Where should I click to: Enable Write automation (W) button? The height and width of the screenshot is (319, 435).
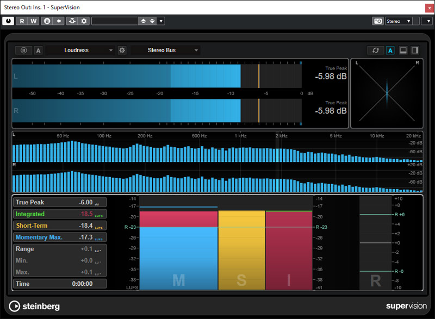34,21
